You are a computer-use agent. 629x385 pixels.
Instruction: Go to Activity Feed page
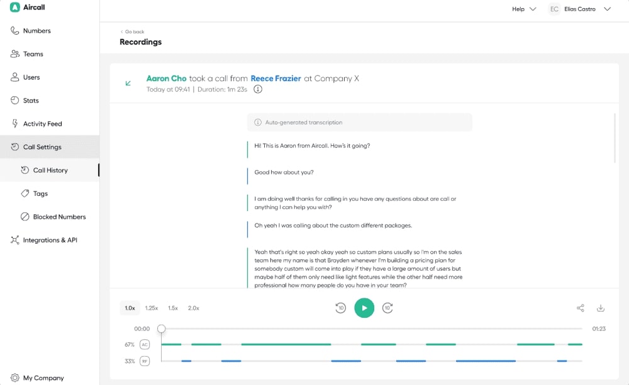point(42,124)
